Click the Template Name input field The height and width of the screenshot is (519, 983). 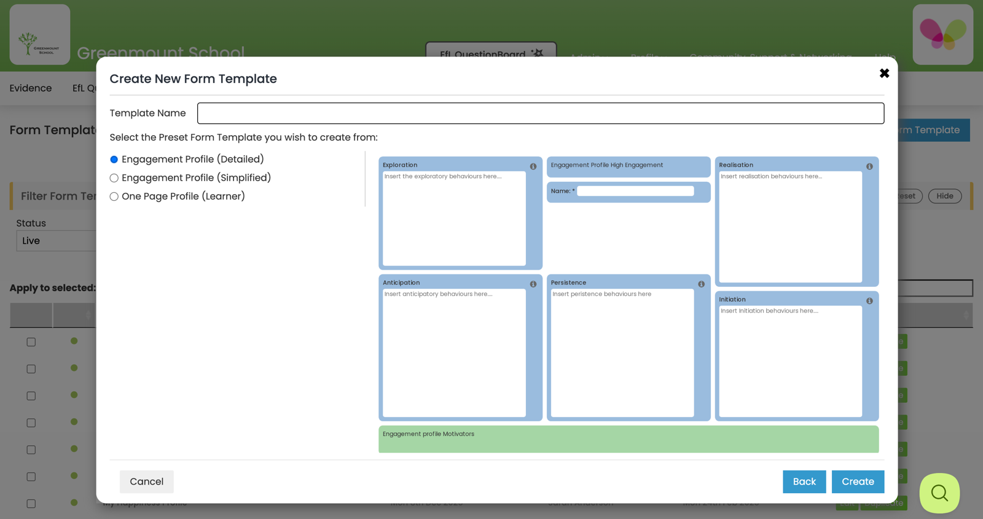click(x=541, y=113)
